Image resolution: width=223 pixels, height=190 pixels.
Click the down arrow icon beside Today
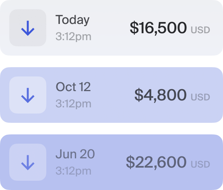pyautogui.click(x=28, y=28)
